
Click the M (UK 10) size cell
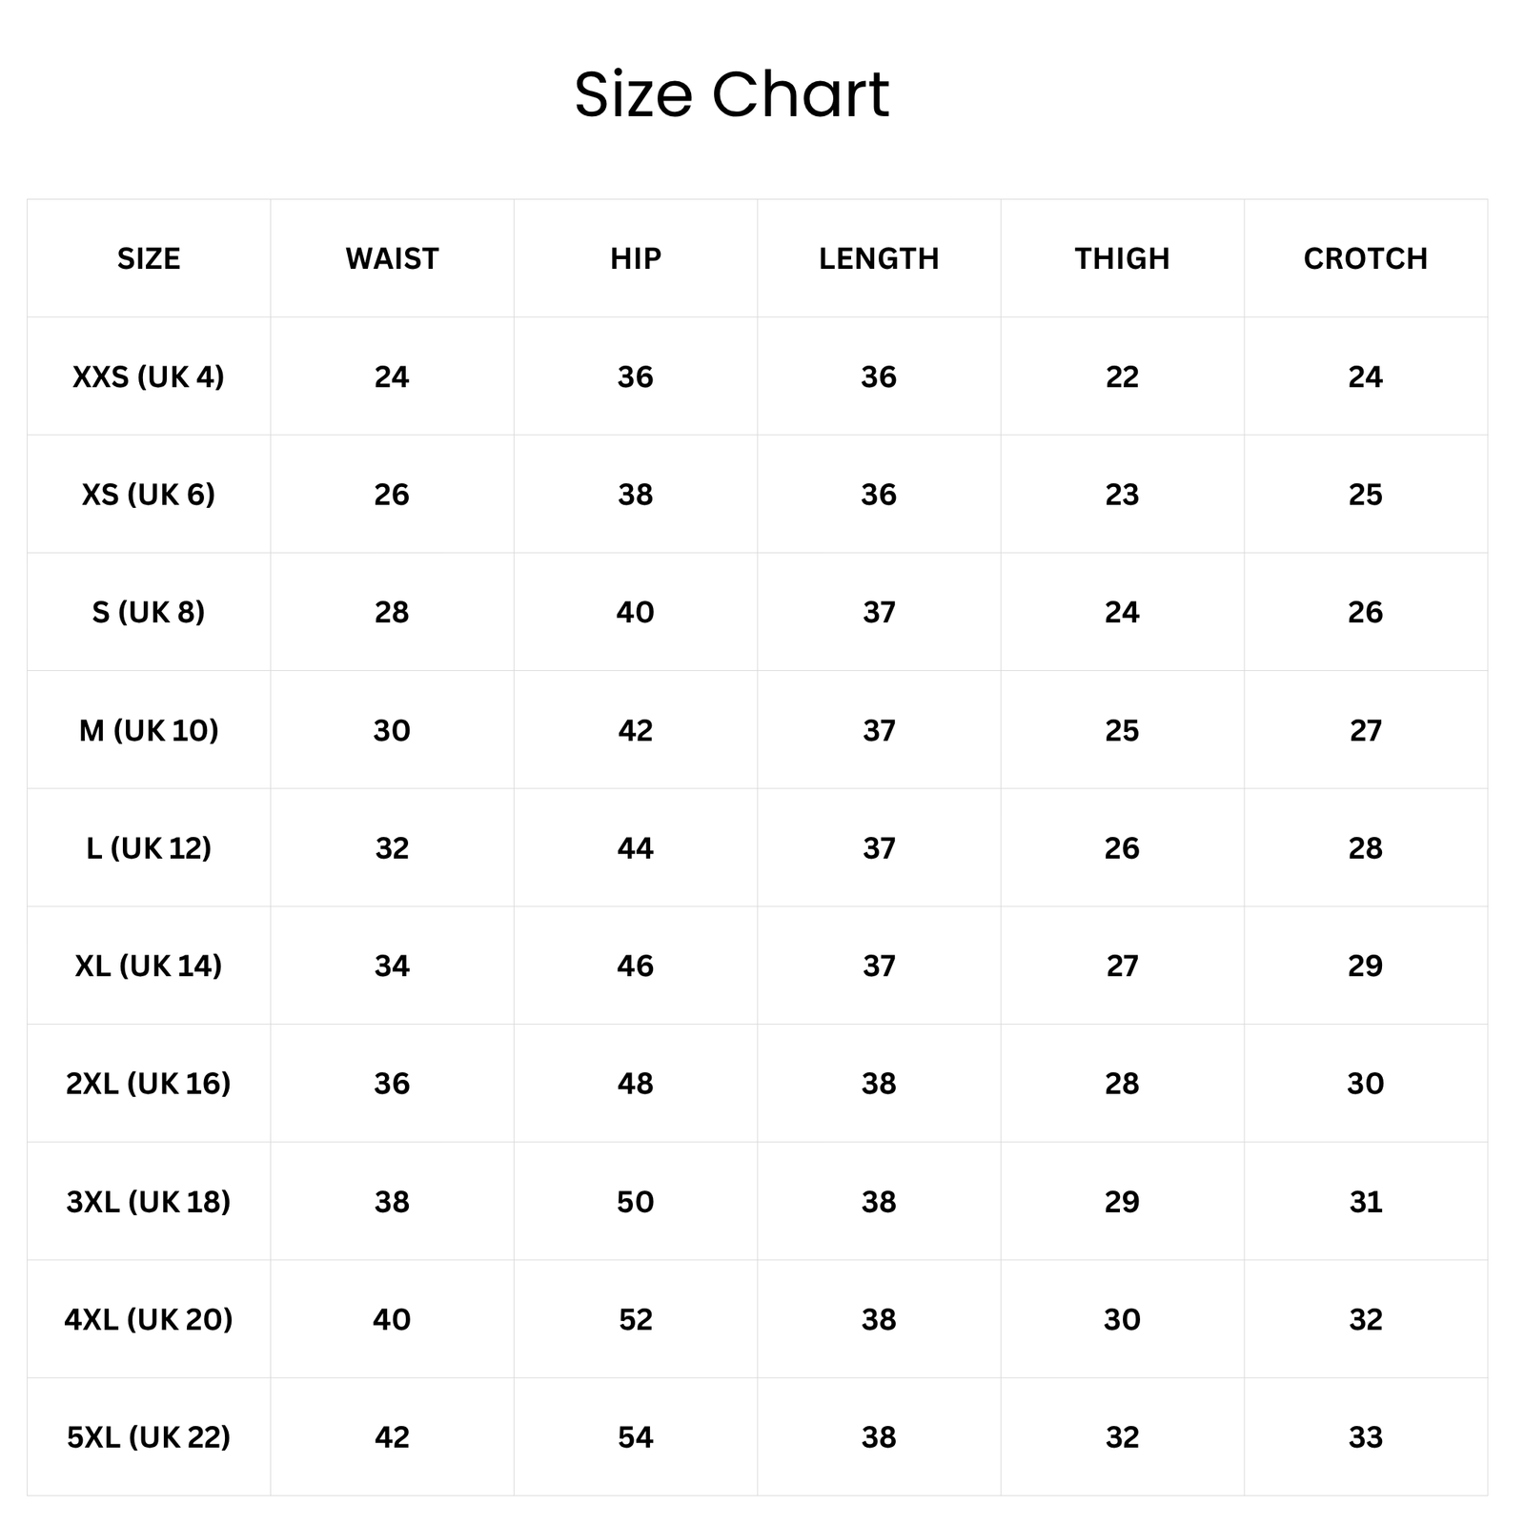coord(149,730)
